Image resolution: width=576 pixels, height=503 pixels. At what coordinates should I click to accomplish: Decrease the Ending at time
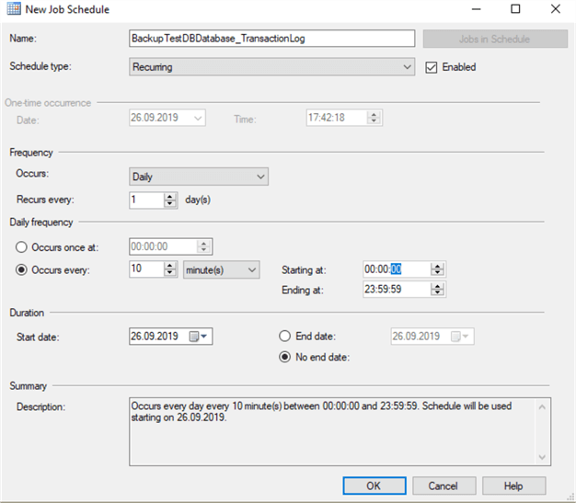pyautogui.click(x=438, y=293)
